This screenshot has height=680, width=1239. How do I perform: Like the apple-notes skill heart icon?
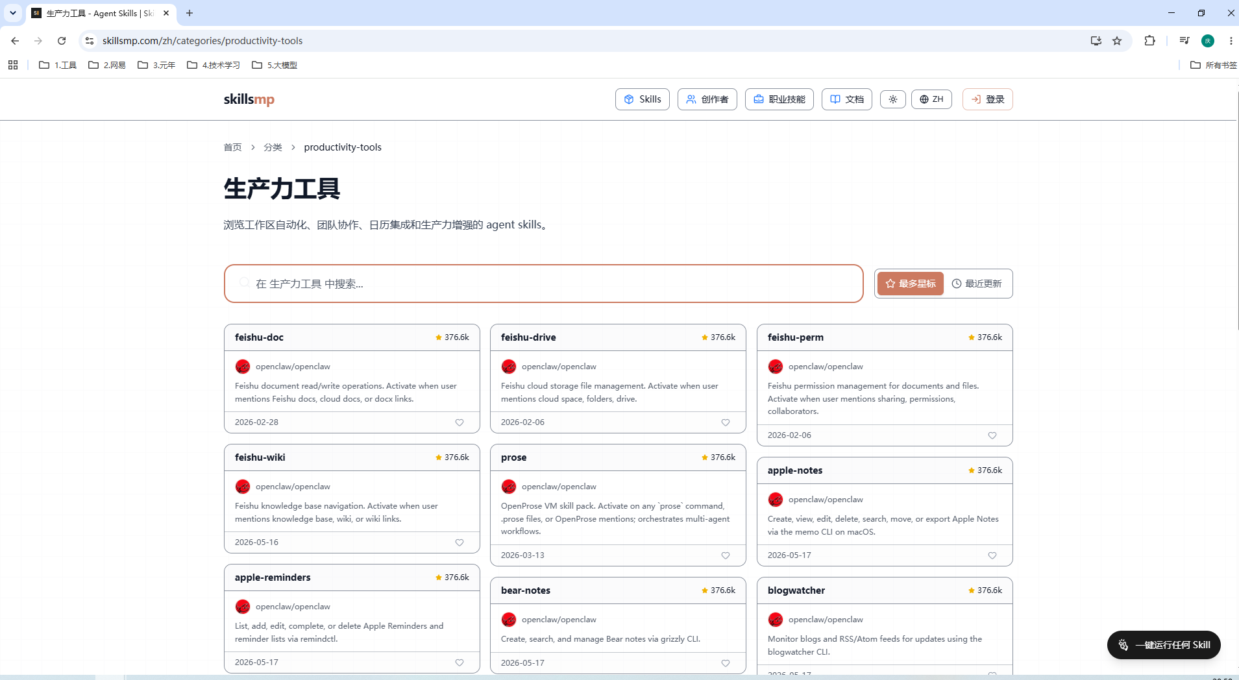tap(992, 555)
